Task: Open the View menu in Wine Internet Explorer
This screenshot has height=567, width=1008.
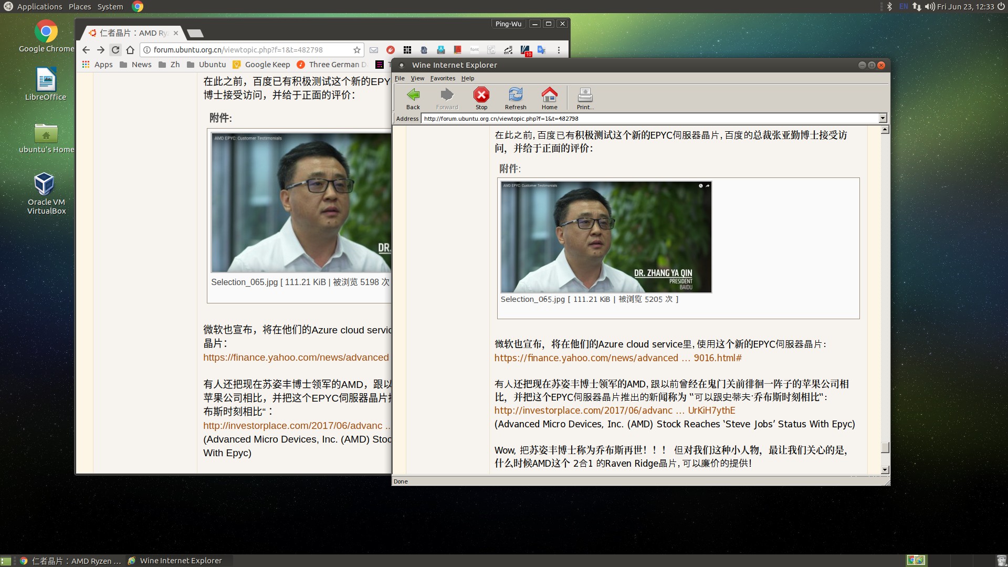Action: [x=417, y=78]
